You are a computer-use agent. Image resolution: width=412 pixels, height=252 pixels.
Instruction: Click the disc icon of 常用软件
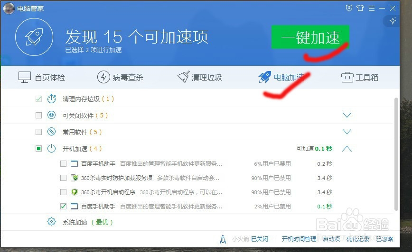pyautogui.click(x=51, y=132)
